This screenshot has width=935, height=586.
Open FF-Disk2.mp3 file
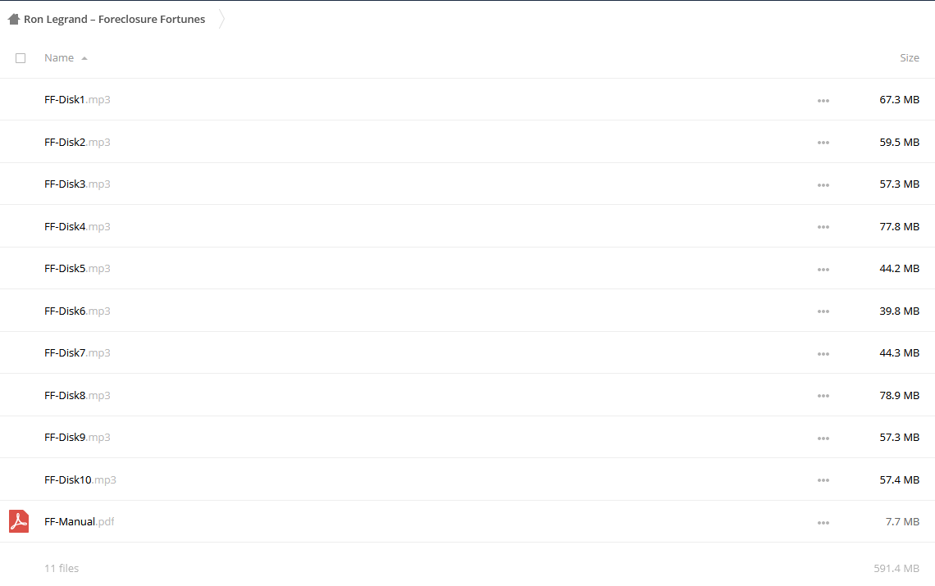point(77,142)
